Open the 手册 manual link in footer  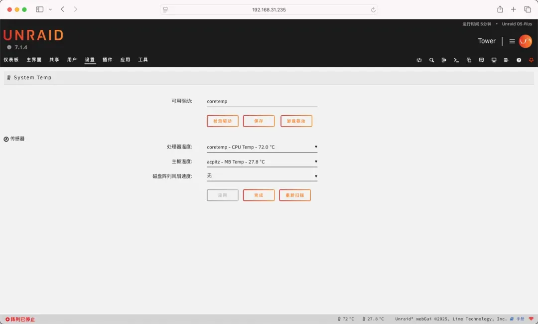520,319
